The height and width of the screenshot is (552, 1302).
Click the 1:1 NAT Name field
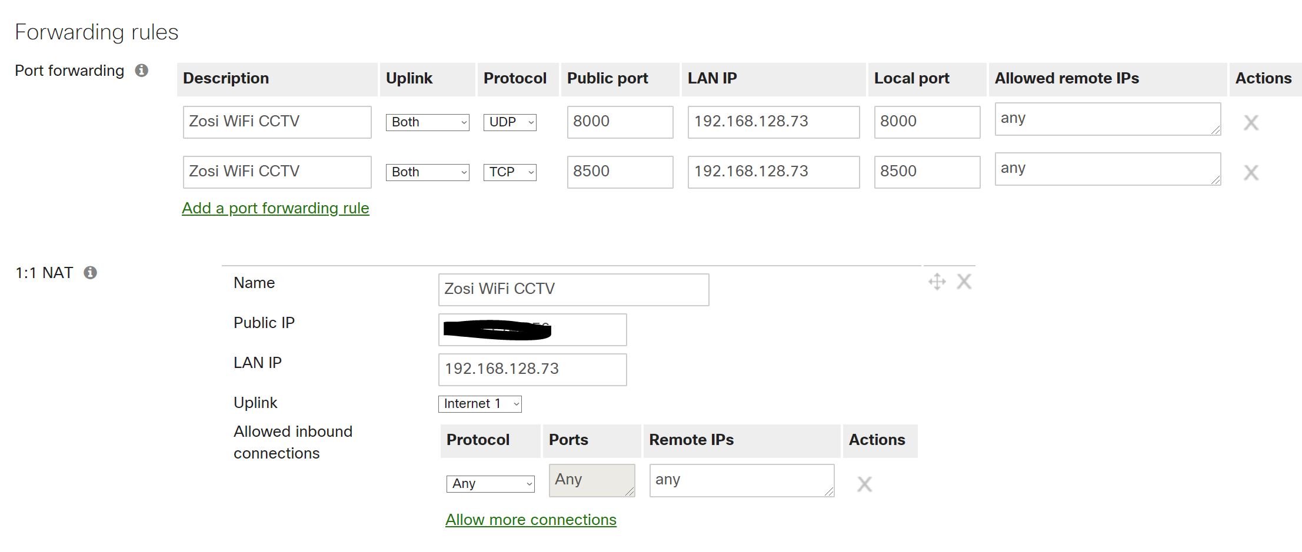coord(573,289)
